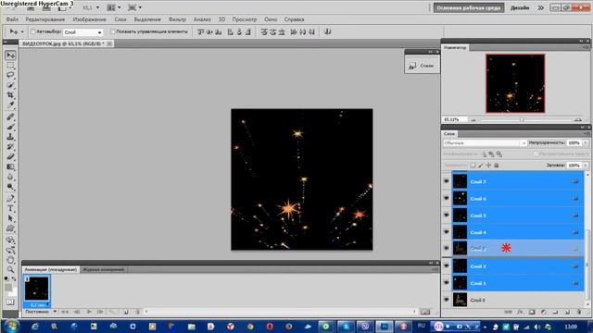
Task: Duplicate selected frame in Animation panel
Action: pyautogui.click(x=126, y=312)
